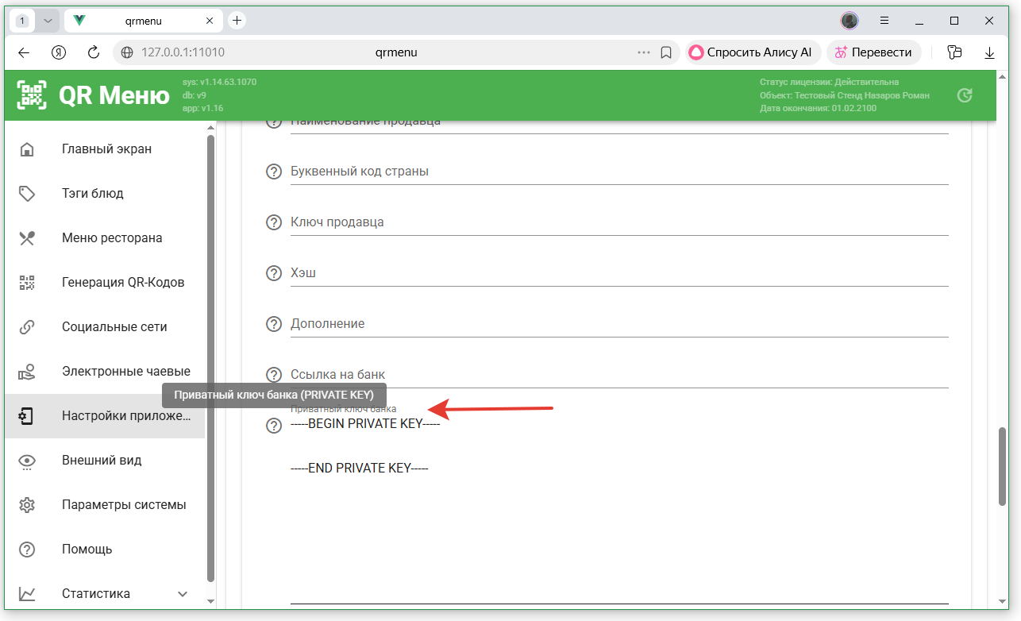Open the tab list dropdown arrow

48,21
